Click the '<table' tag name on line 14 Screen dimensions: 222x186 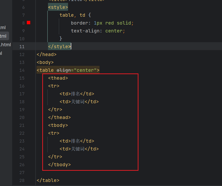tap(45, 70)
